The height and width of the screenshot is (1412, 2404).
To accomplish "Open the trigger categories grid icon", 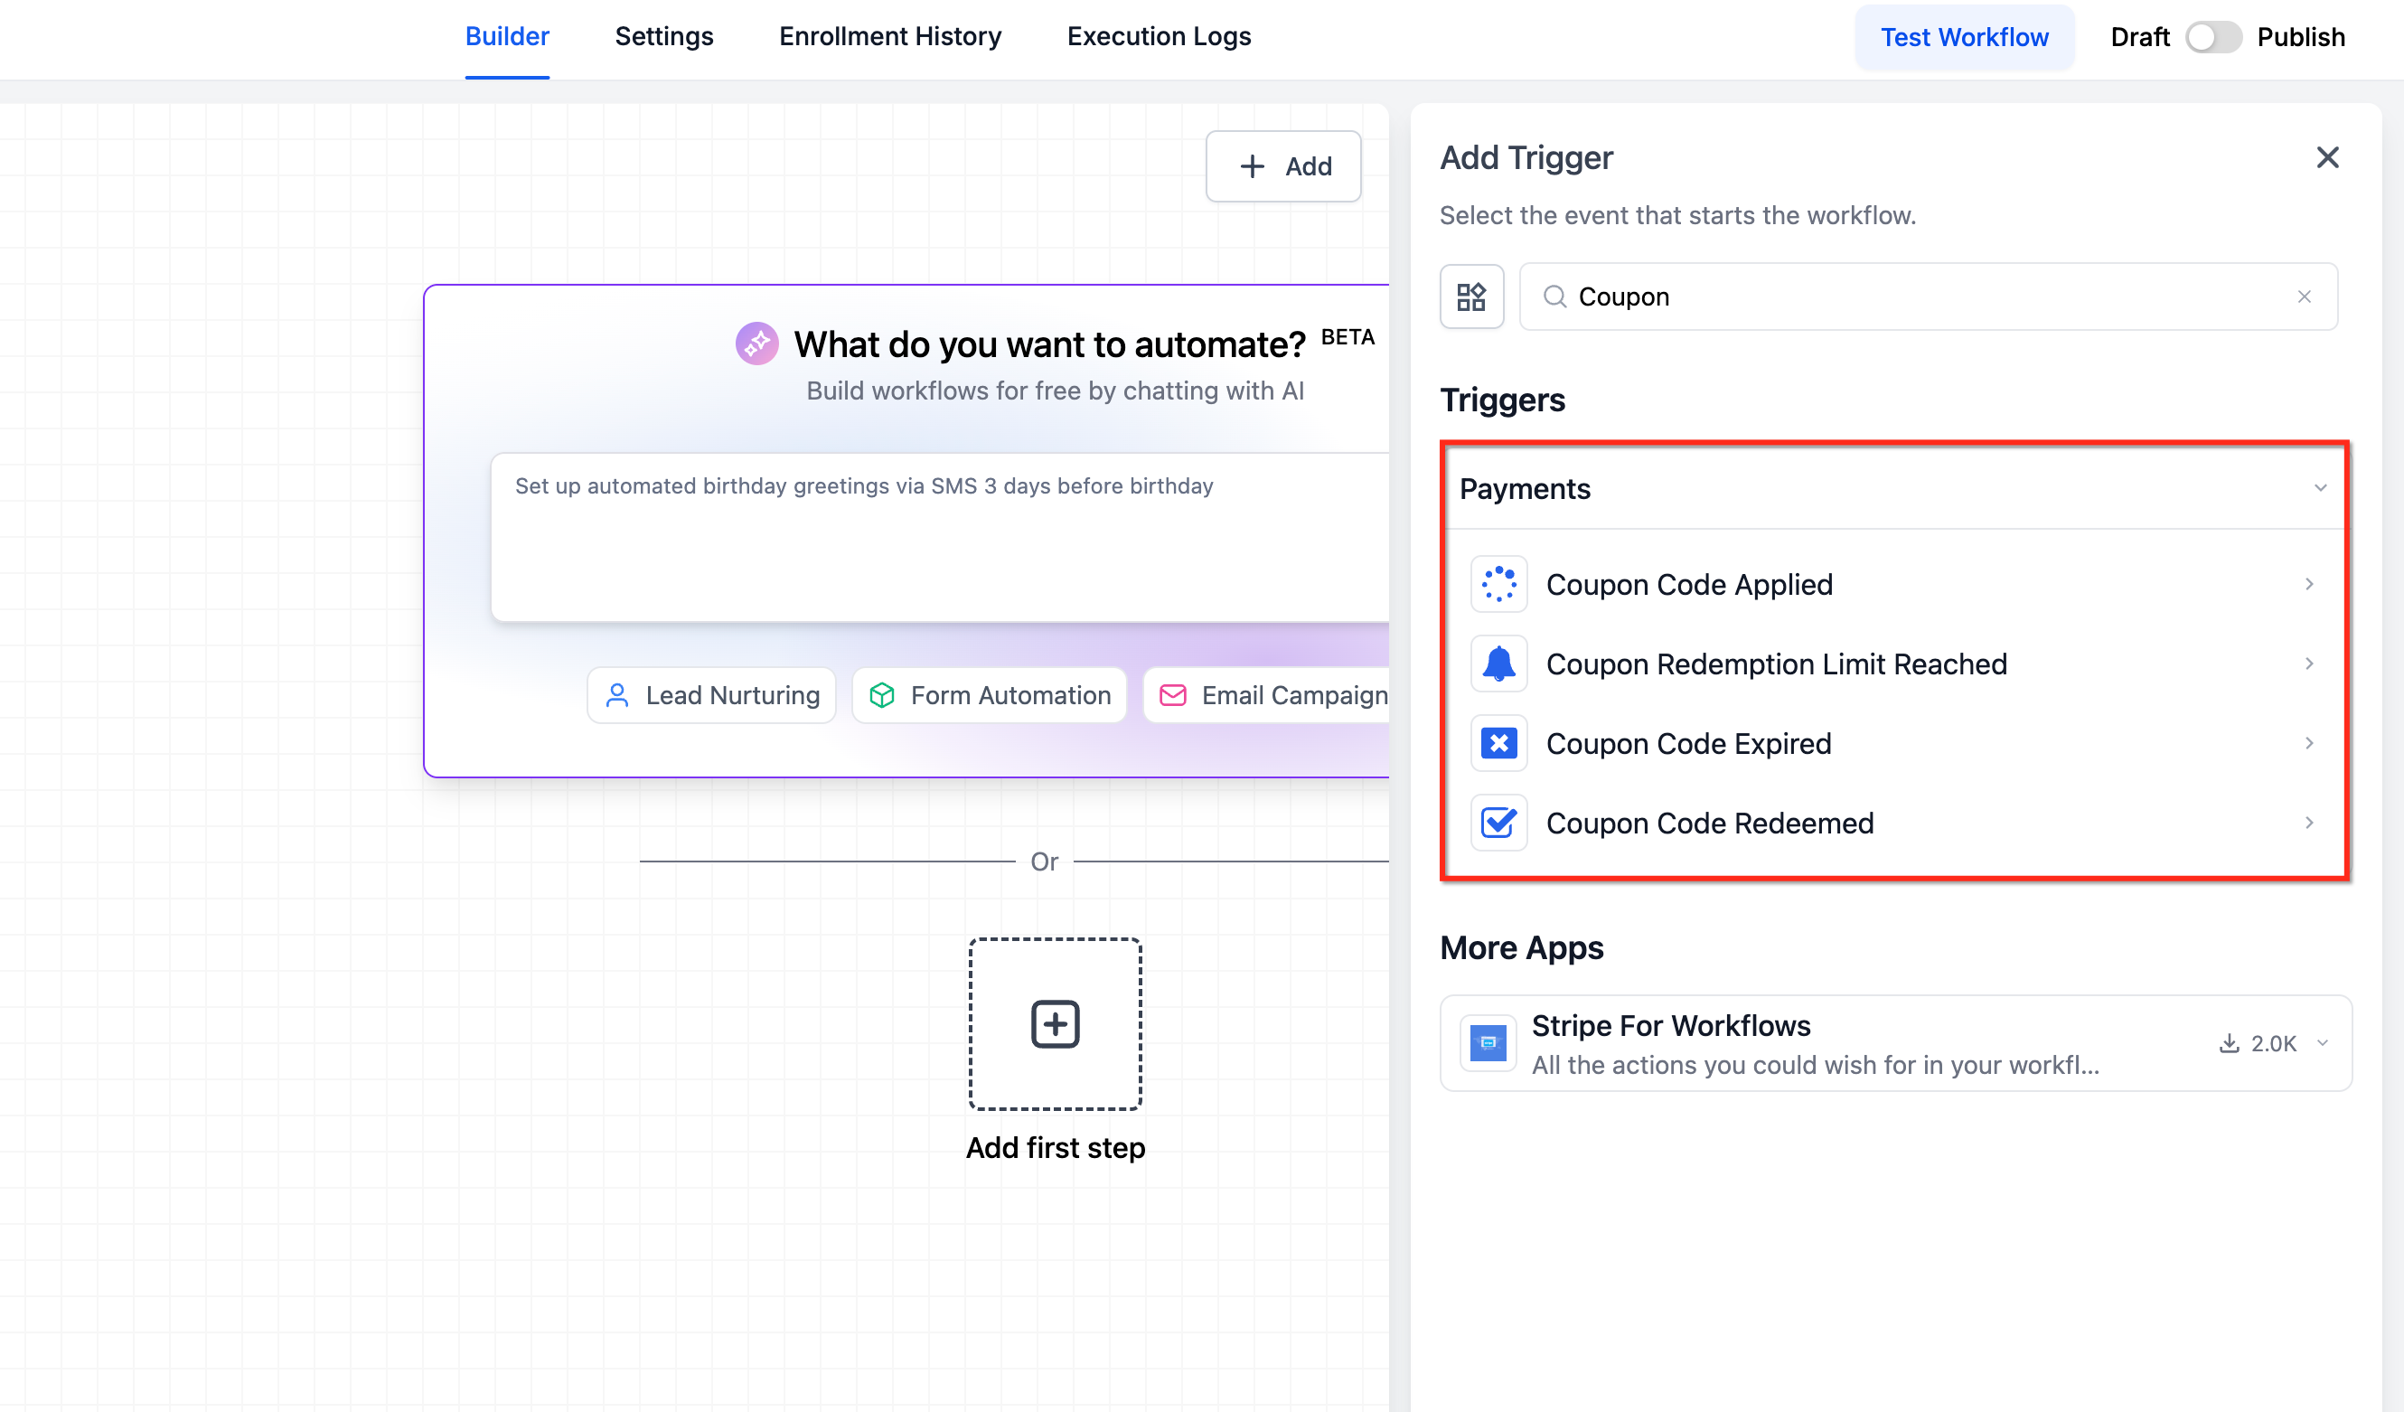I will point(1471,297).
